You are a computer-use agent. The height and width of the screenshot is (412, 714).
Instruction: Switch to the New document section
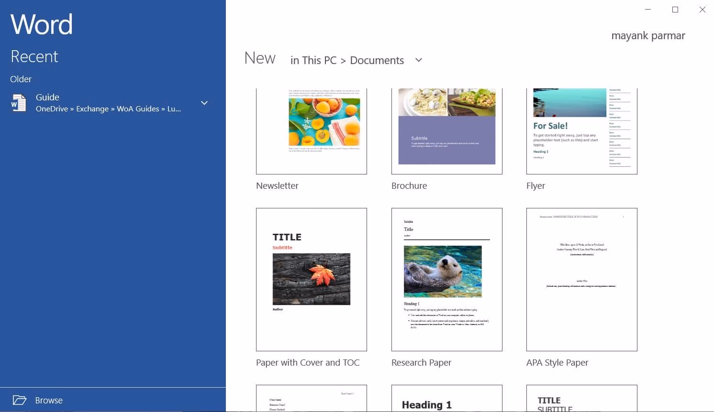click(x=260, y=58)
